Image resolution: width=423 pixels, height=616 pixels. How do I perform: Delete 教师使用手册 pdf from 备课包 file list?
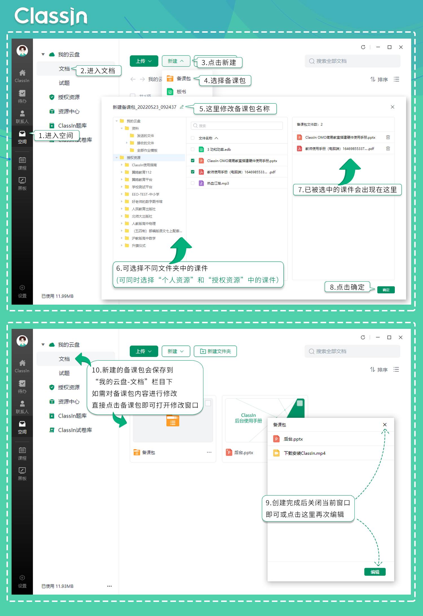coord(388,149)
